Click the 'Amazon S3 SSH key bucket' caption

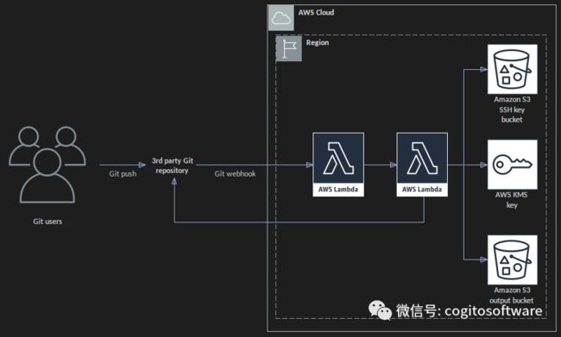(x=512, y=109)
